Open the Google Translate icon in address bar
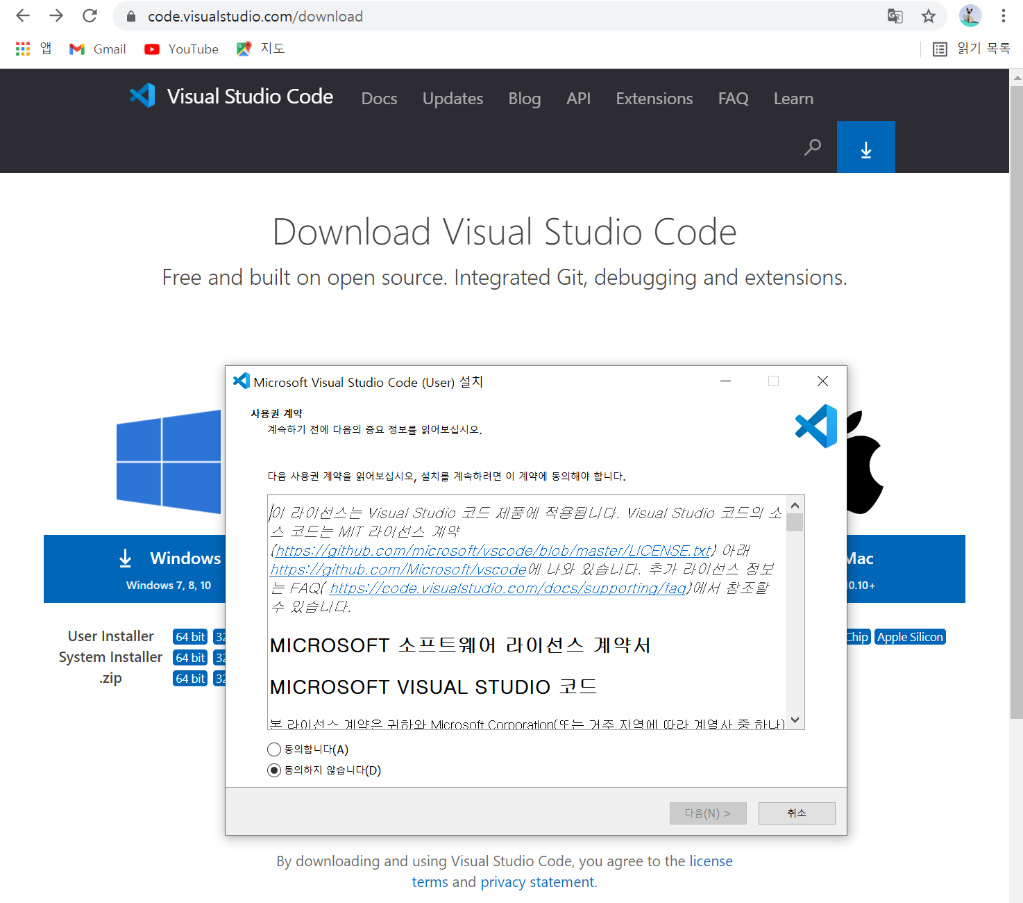 (895, 16)
